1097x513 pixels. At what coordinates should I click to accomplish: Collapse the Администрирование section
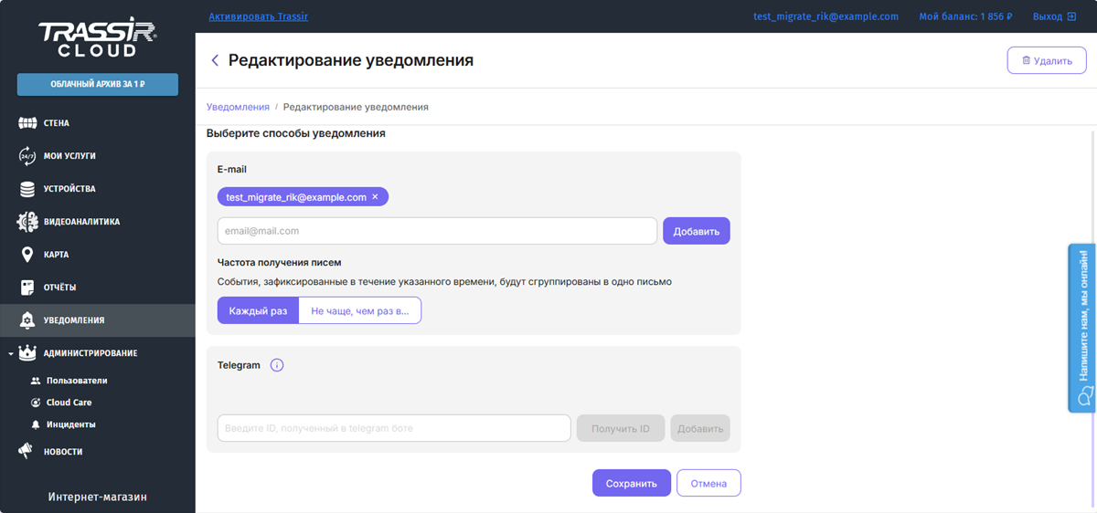click(9, 353)
